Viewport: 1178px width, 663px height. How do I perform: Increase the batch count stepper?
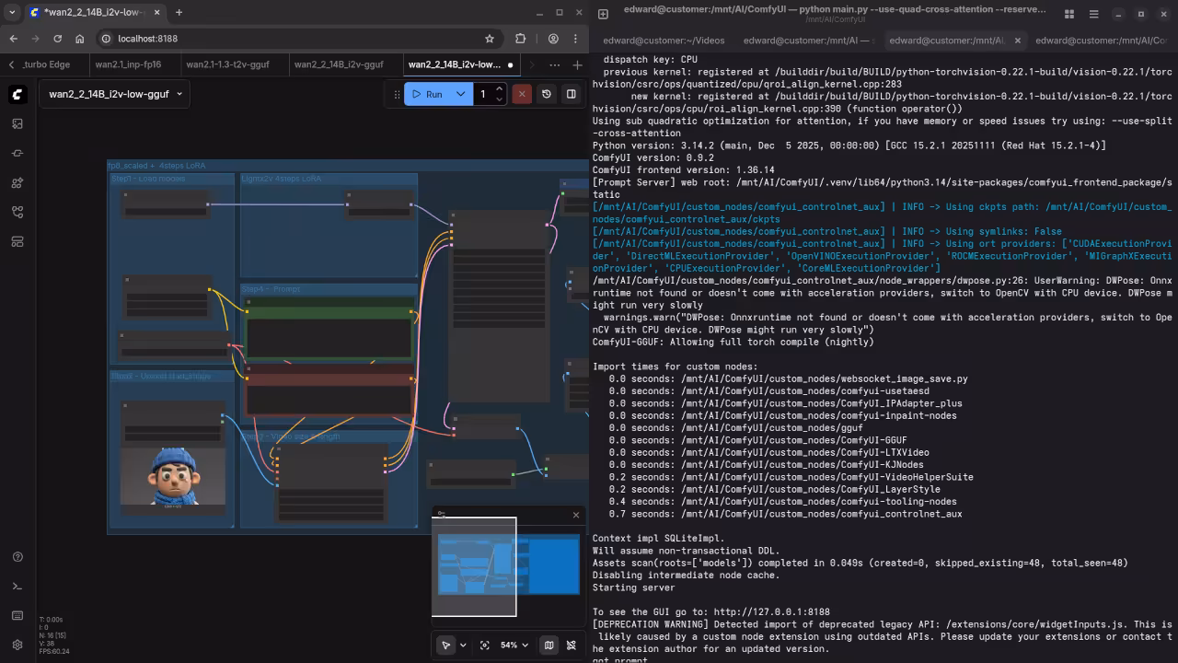[x=499, y=89]
